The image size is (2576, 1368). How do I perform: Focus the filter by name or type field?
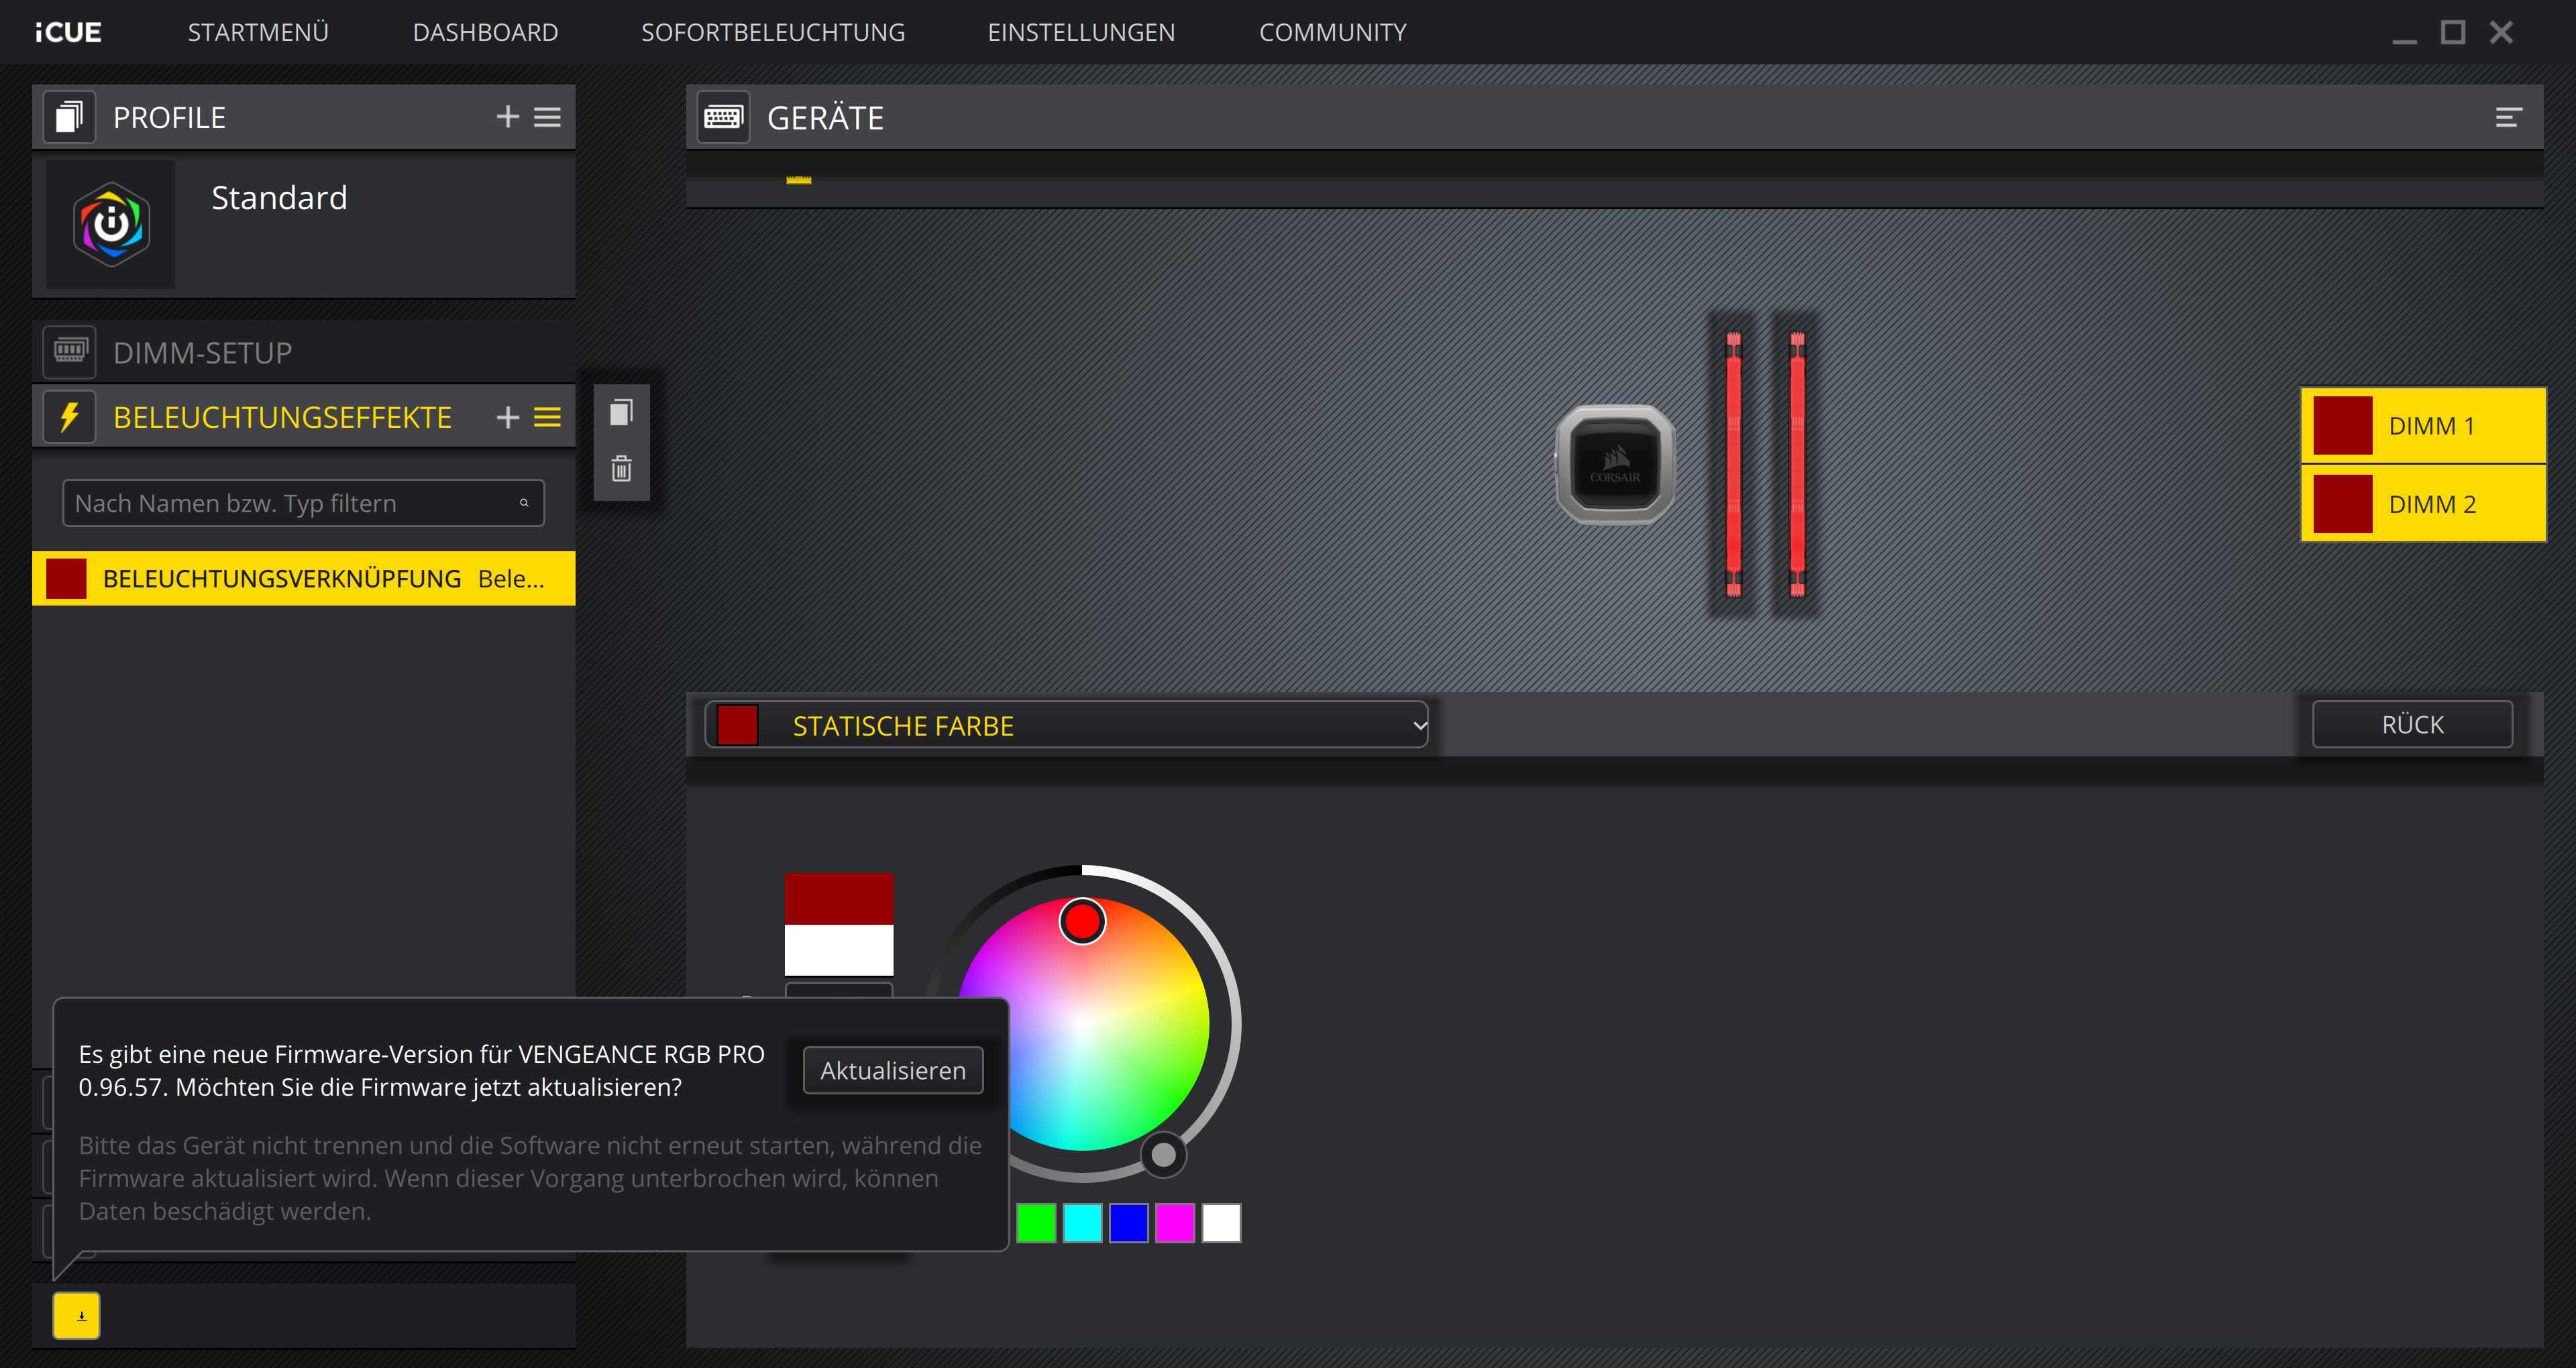(303, 503)
